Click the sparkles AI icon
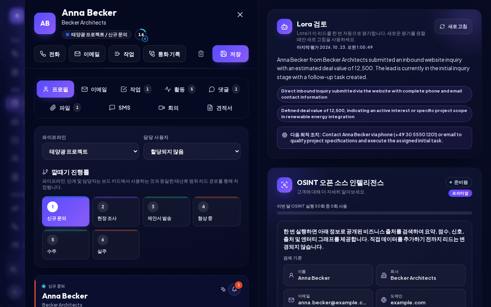The height and width of the screenshot is (307, 491). tap(223, 289)
